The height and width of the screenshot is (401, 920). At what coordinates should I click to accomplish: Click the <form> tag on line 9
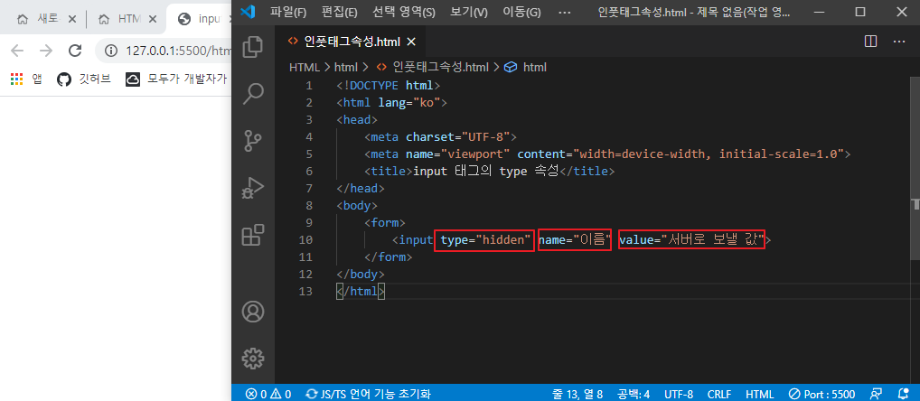click(x=385, y=223)
